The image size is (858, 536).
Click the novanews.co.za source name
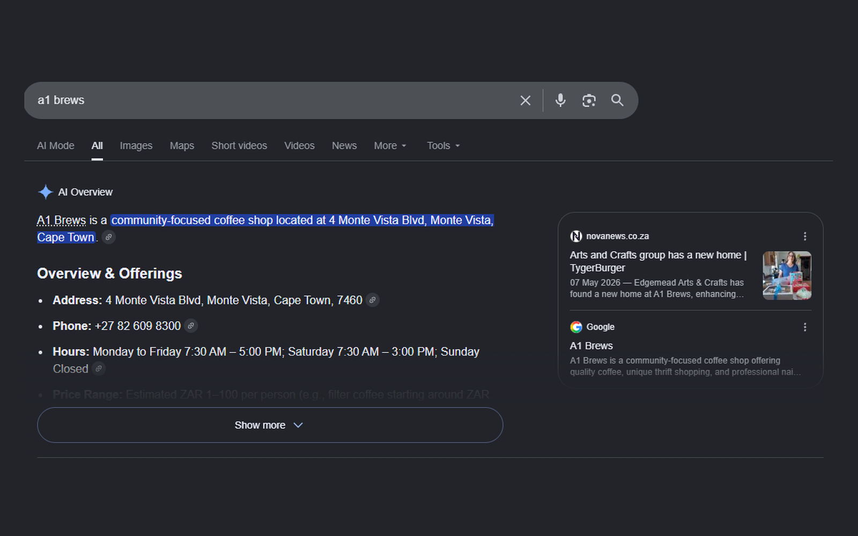[618, 236]
